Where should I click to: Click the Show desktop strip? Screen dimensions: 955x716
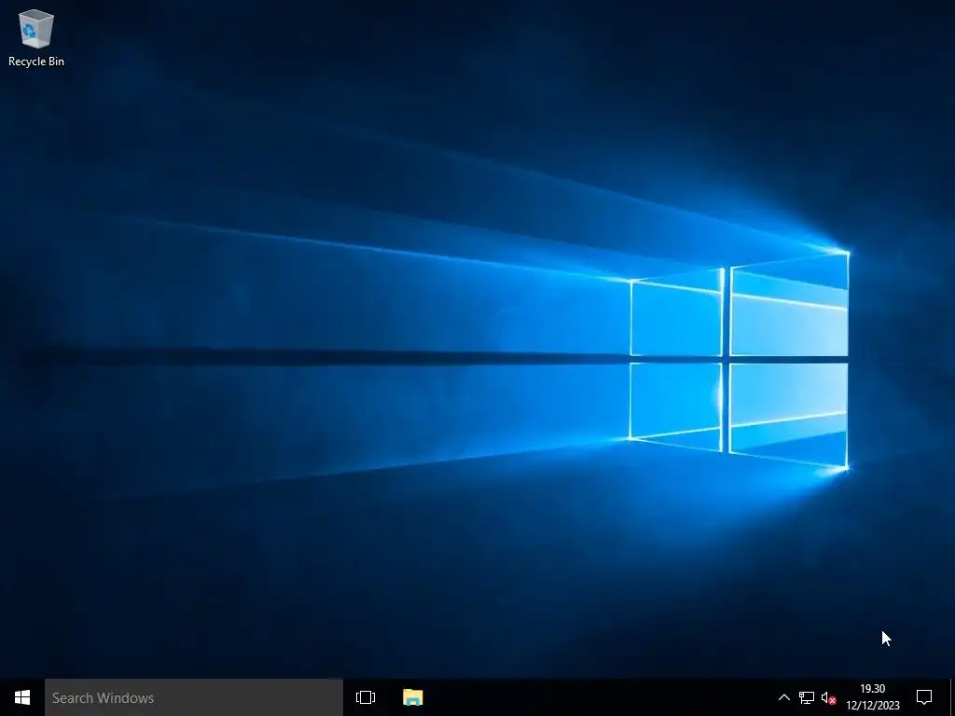click(952, 697)
